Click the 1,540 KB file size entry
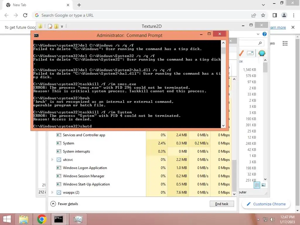Screen dimensions: 300x225 pyautogui.click(x=250, y=70)
